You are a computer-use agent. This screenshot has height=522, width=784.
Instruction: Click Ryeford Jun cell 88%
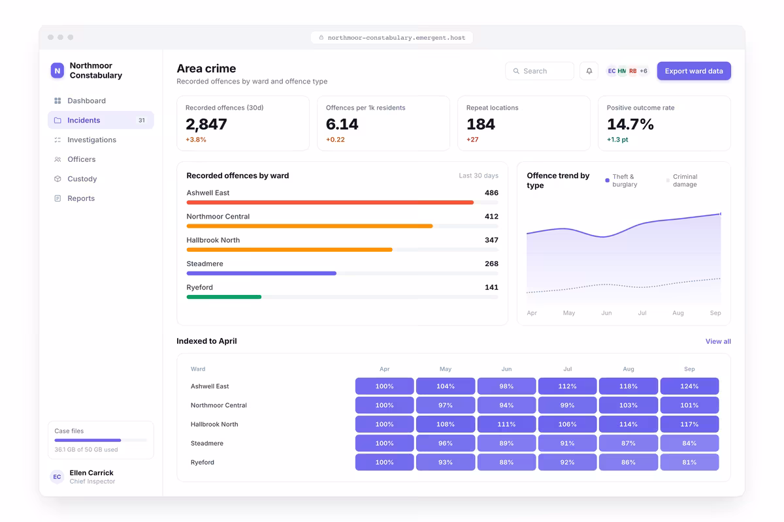(506, 462)
